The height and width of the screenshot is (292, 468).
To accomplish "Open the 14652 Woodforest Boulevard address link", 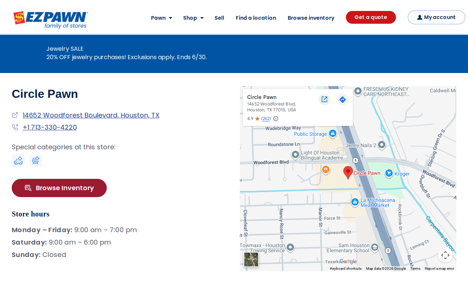I will tap(91, 115).
